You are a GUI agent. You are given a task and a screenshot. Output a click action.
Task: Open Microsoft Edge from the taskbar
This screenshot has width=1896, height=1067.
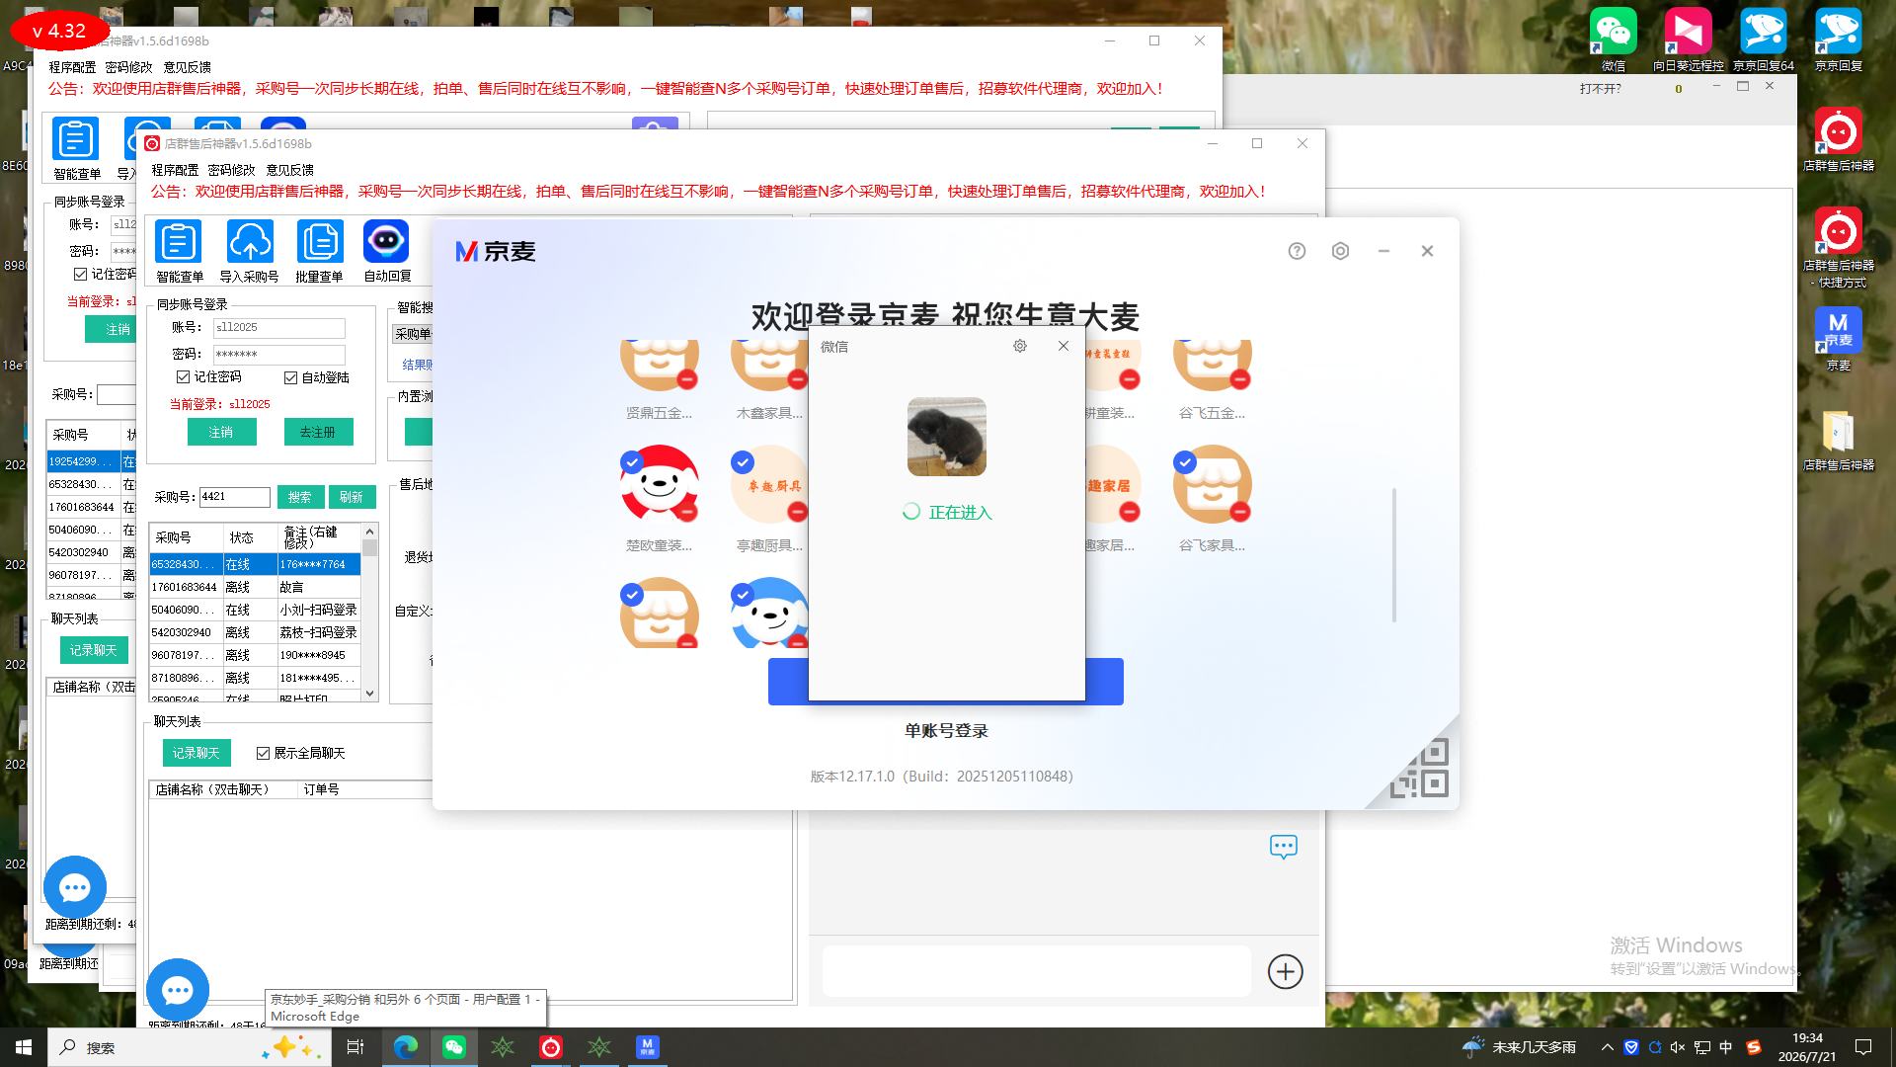coord(405,1047)
